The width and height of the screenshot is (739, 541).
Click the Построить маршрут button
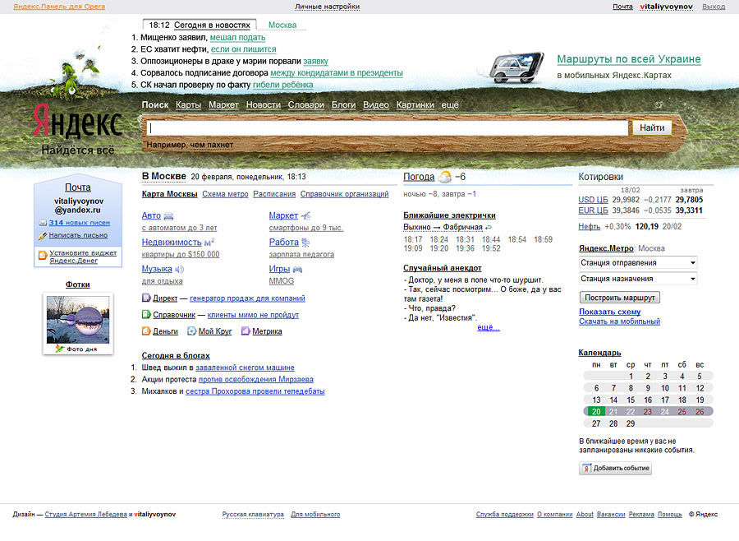(619, 297)
